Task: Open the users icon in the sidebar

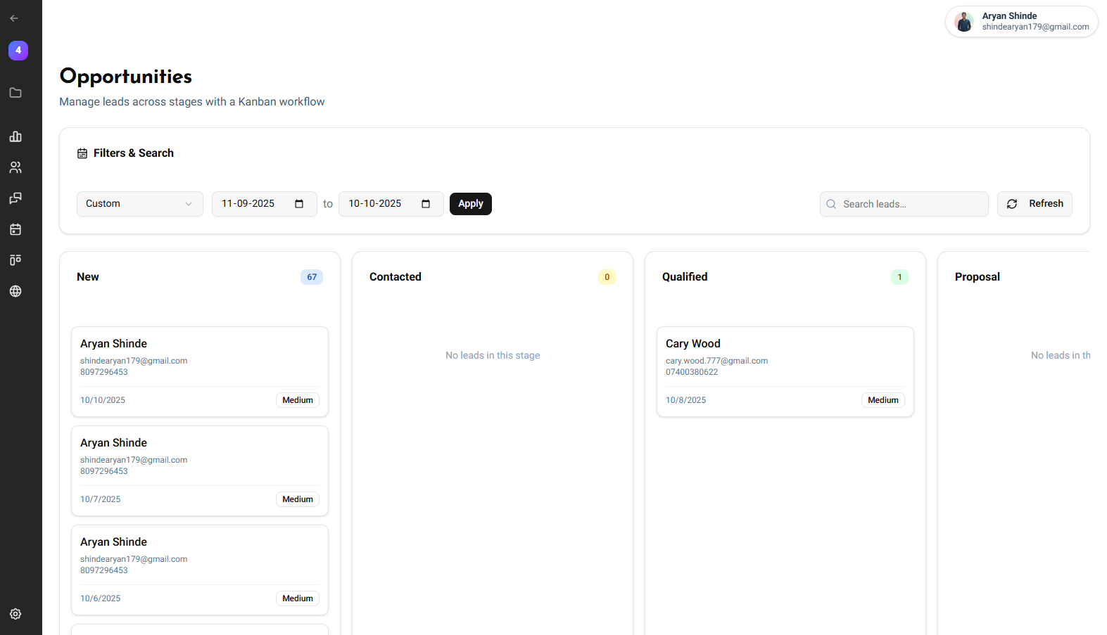Action: pyautogui.click(x=15, y=167)
